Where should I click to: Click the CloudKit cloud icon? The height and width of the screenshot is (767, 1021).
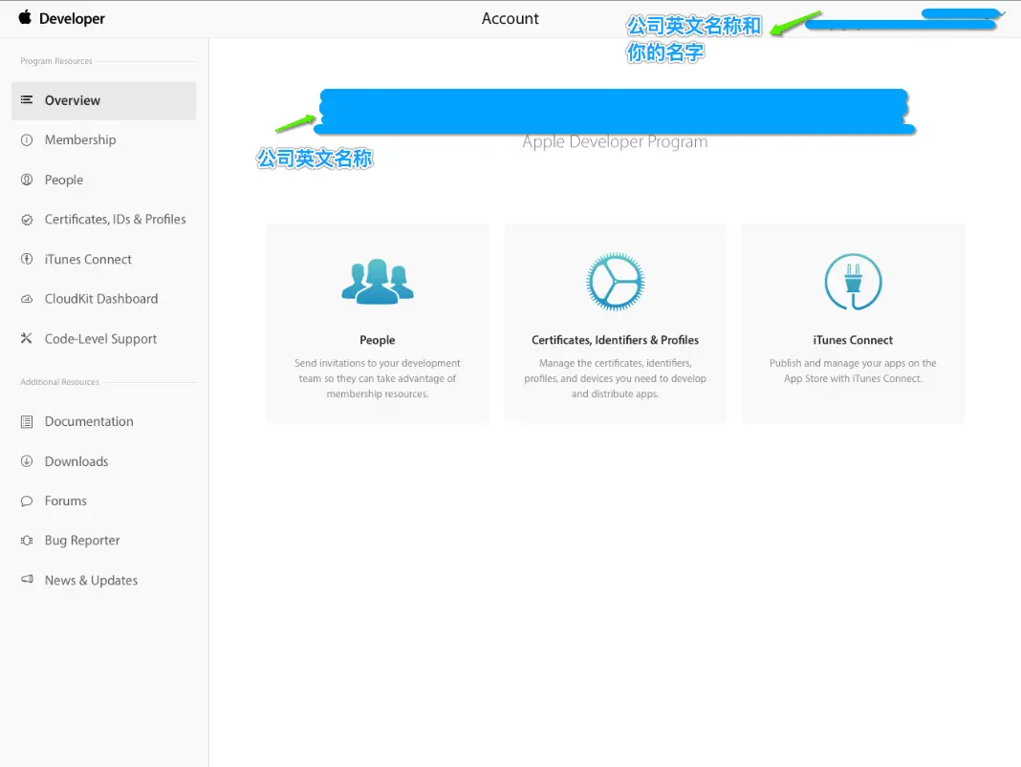27,299
